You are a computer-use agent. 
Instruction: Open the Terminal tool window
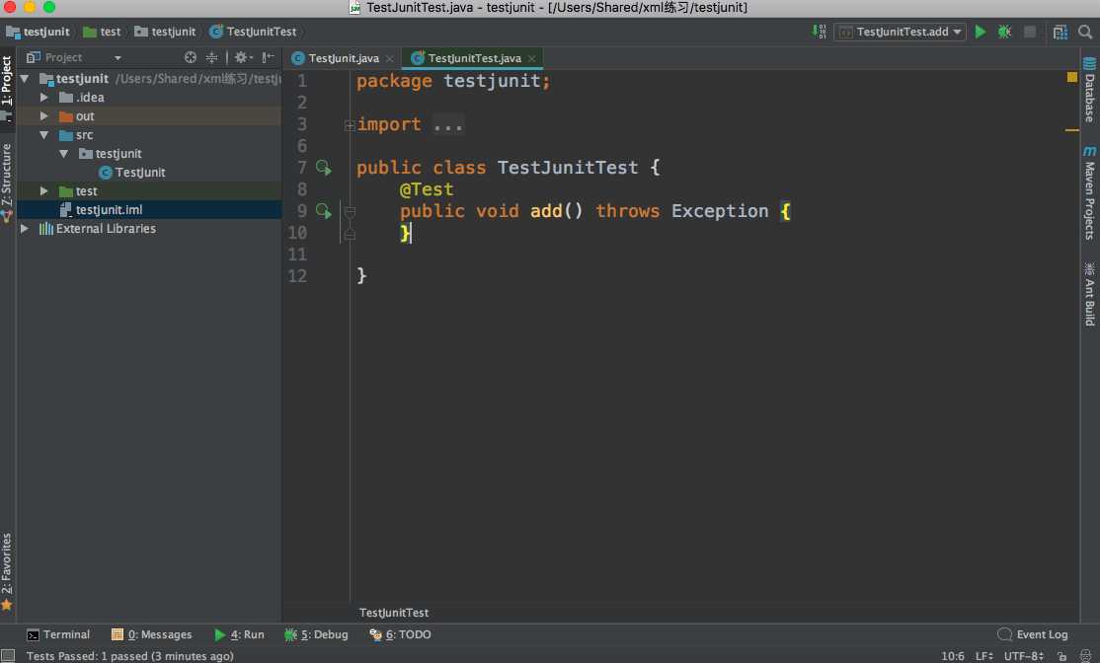(58, 634)
